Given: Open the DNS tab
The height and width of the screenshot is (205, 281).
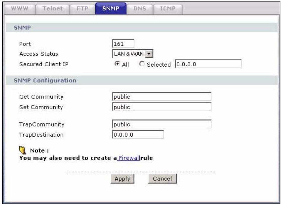Looking at the screenshot, I should tap(140, 9).
